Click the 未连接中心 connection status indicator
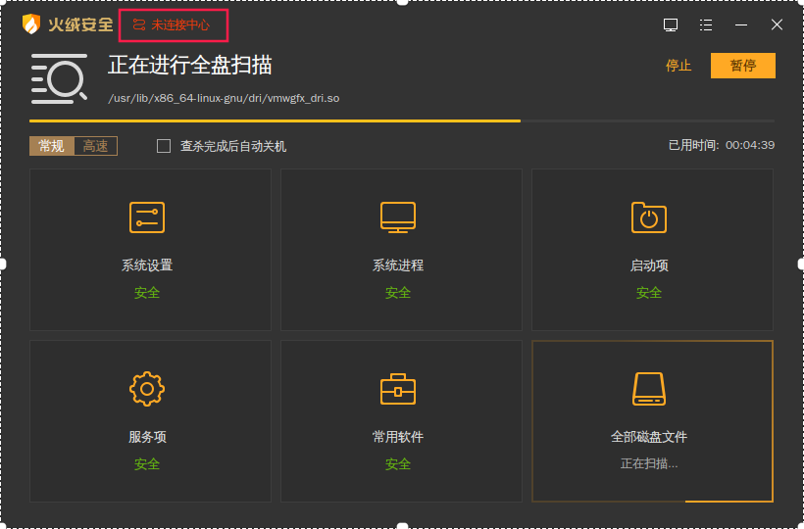This screenshot has width=804, height=529. pos(172,24)
